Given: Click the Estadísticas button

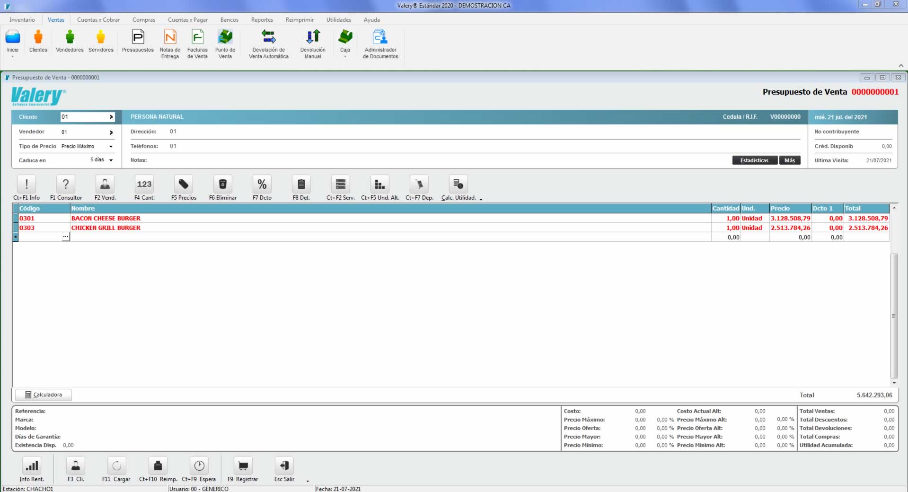Looking at the screenshot, I should pos(755,160).
